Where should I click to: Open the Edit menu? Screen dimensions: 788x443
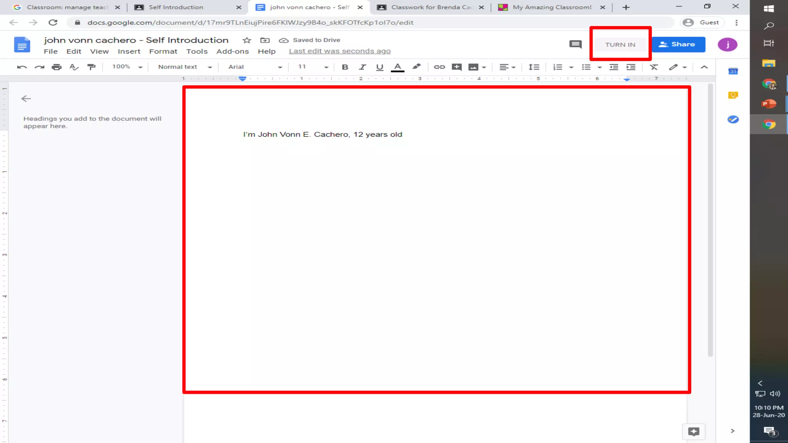point(73,51)
